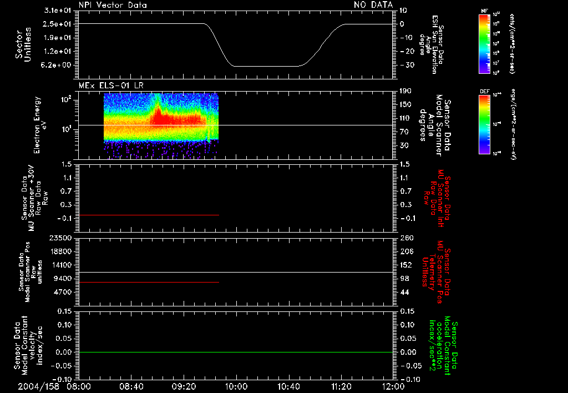Viewport: 568px width, 393px height.
Task: Click the "150" scanner angle axis value
Action: tap(405, 104)
